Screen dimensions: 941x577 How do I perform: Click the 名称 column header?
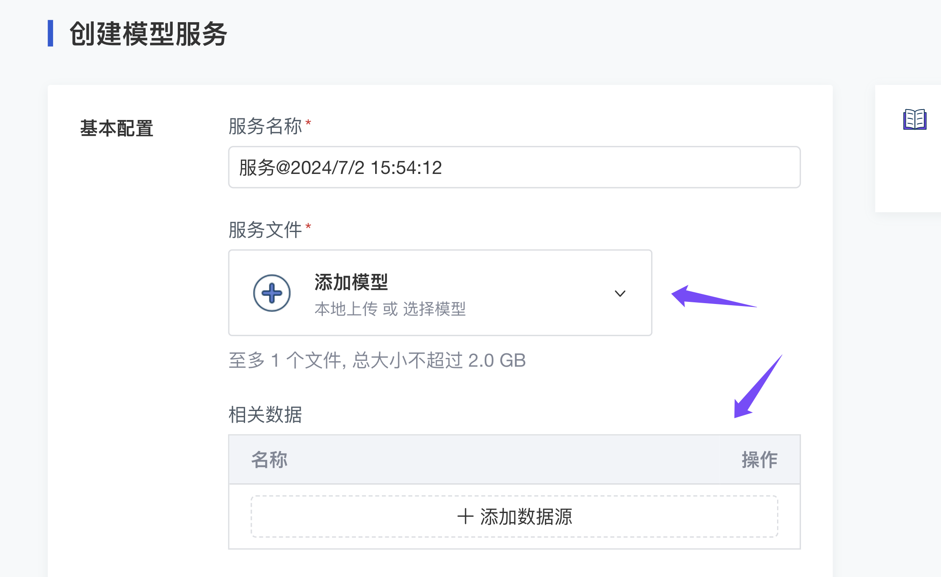[x=269, y=460]
